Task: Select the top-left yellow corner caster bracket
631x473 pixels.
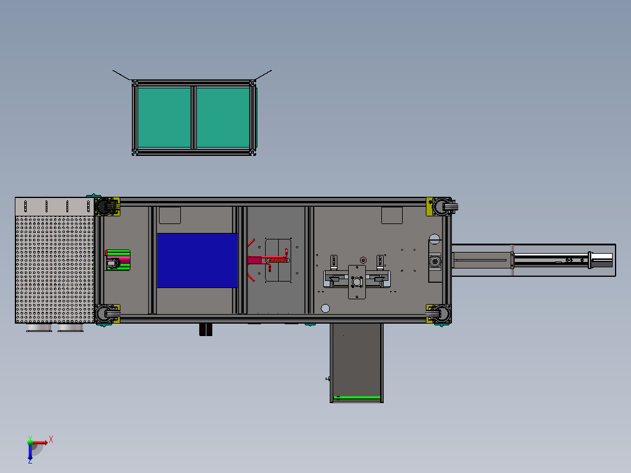Action: 108,207
